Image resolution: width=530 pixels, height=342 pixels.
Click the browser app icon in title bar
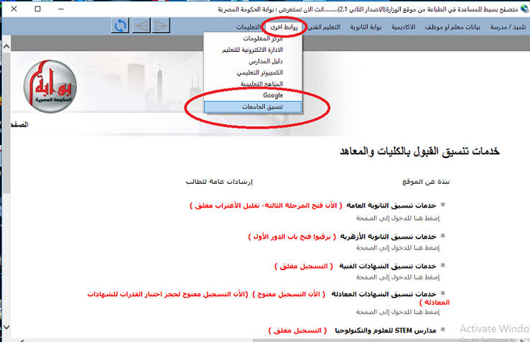(x=521, y=8)
